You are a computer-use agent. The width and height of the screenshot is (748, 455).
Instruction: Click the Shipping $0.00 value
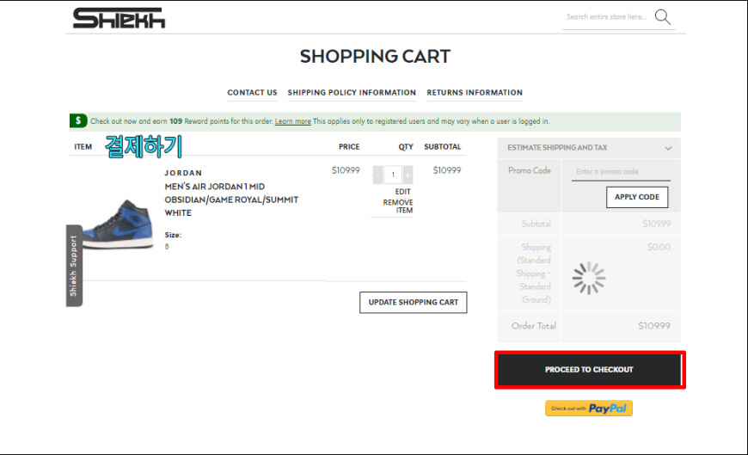tap(659, 247)
